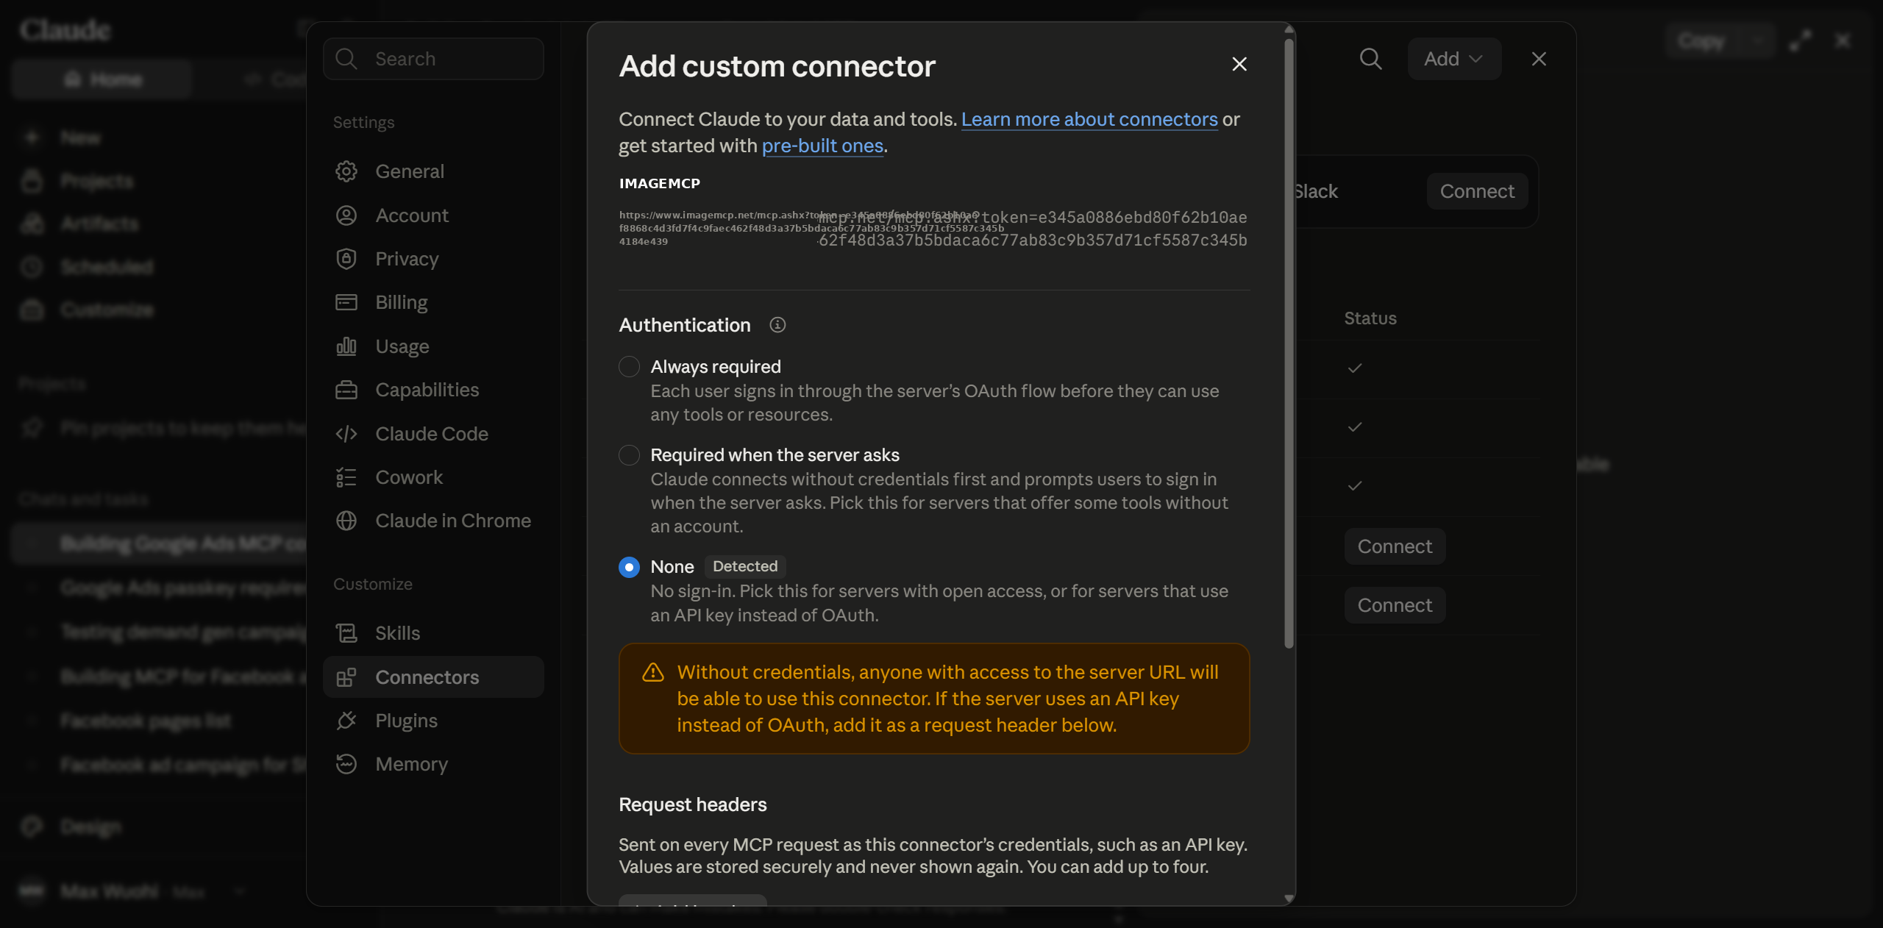Click Connect button next to Slack
1883x928 pixels.
click(1477, 191)
